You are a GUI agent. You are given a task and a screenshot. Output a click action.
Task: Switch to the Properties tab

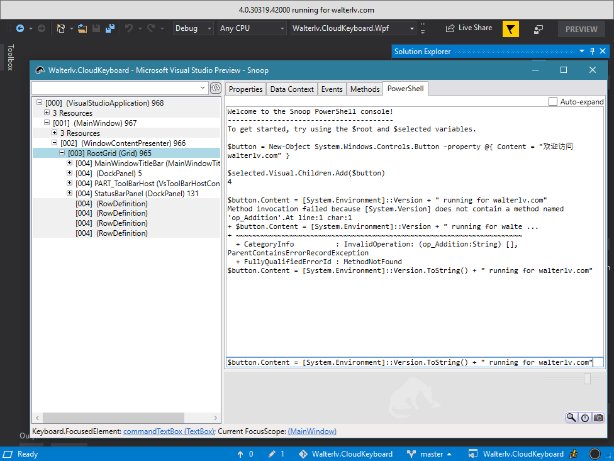[245, 89]
